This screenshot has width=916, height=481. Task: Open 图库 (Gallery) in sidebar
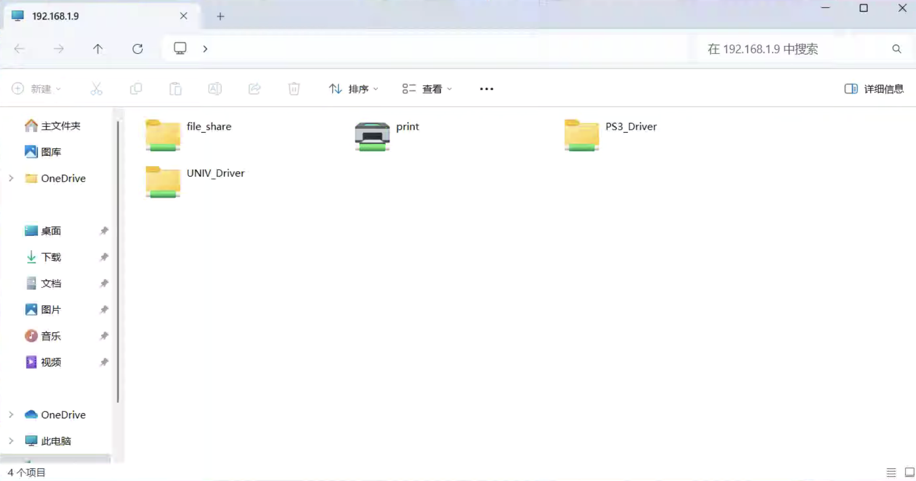pyautogui.click(x=43, y=151)
